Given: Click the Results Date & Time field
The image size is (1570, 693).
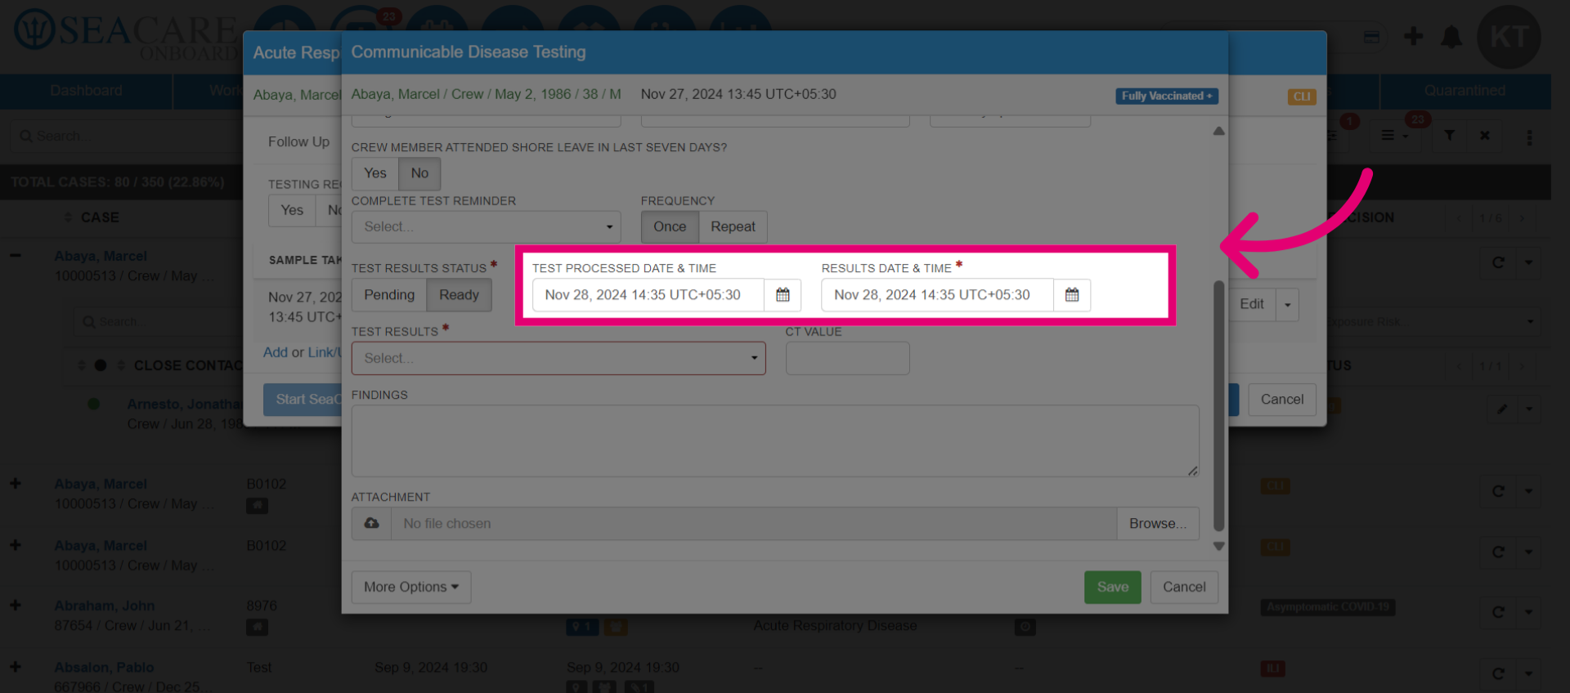Looking at the screenshot, I should tap(937, 295).
